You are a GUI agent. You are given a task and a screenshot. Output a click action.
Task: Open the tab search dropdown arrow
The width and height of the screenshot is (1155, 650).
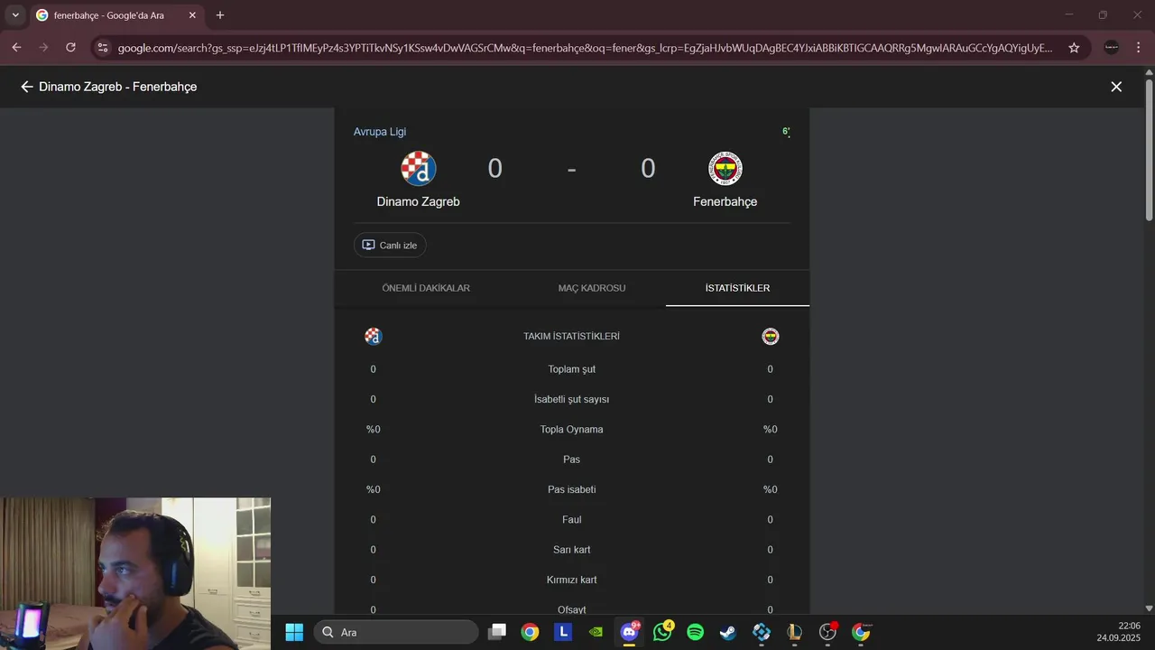pos(15,15)
